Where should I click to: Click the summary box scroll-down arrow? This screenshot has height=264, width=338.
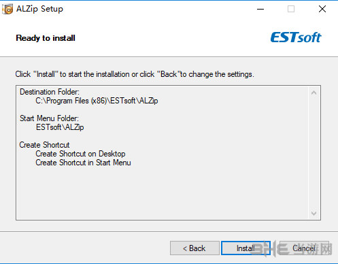point(314,213)
